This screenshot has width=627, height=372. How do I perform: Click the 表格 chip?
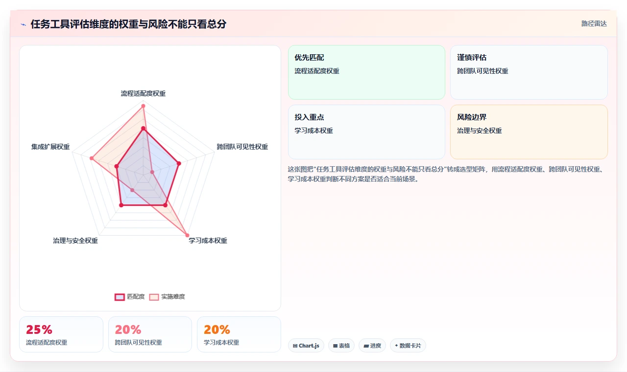pos(341,346)
